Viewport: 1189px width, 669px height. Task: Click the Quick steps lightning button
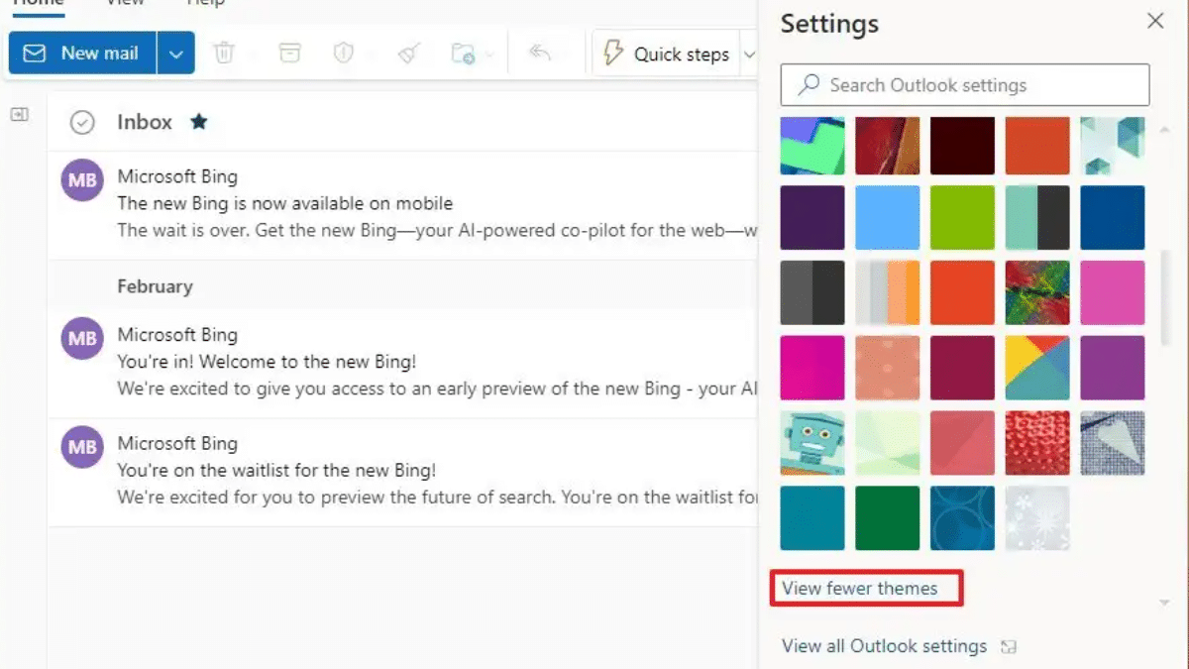pos(667,54)
